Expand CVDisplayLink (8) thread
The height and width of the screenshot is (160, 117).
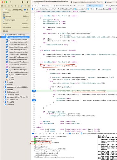click(4, 92)
